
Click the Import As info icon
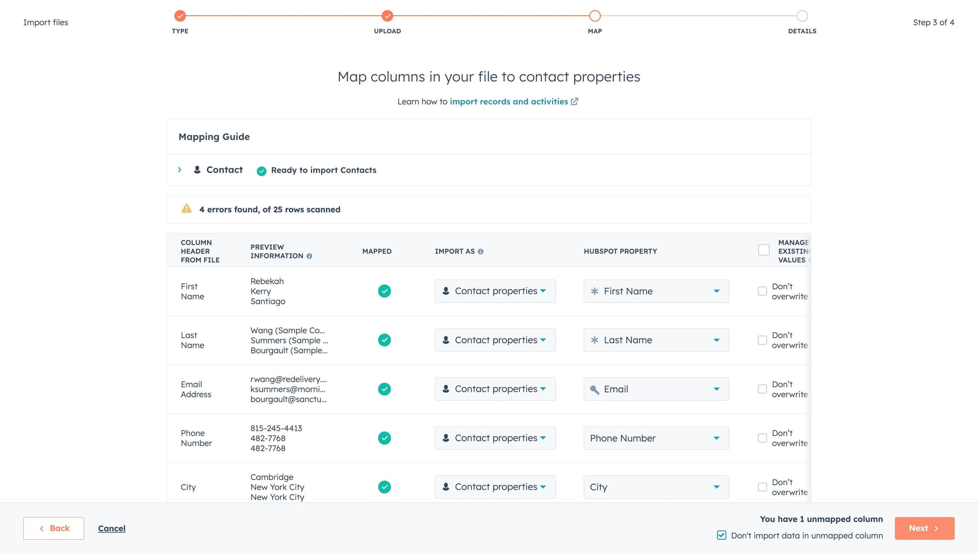pos(480,251)
